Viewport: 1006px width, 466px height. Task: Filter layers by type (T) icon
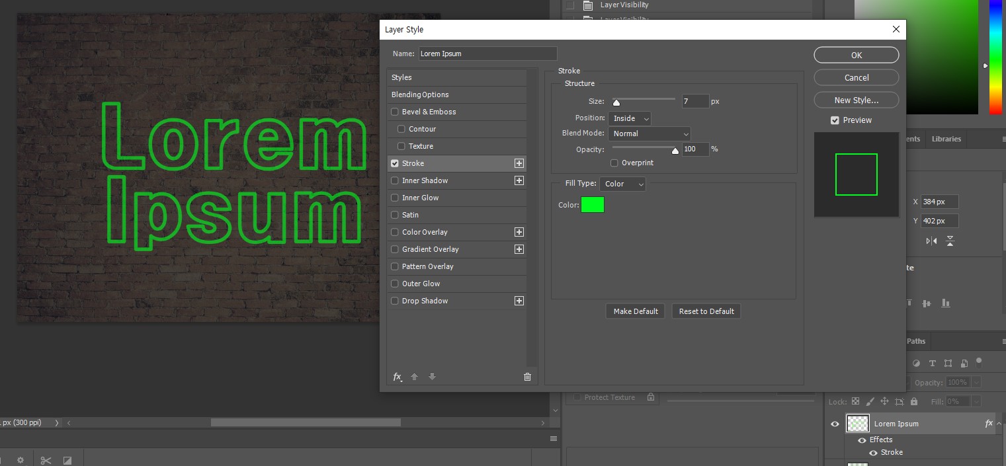pos(932,364)
